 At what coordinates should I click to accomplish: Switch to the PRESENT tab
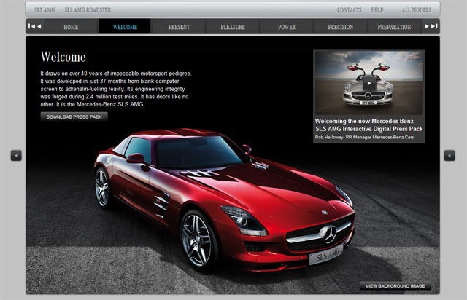click(179, 27)
